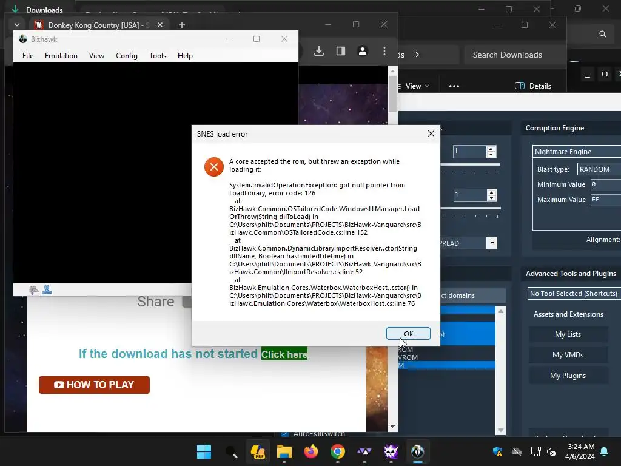Screen dimensions: 621x466
Task: Open the View menu in Bizhawk
Action: pyautogui.click(x=96, y=55)
